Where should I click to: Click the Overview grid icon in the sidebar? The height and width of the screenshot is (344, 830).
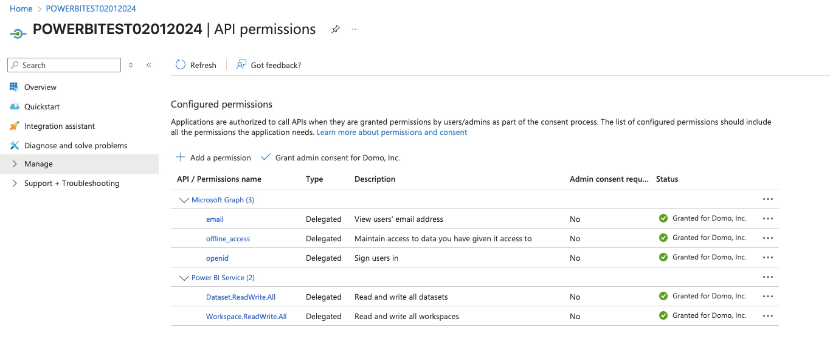15,87
